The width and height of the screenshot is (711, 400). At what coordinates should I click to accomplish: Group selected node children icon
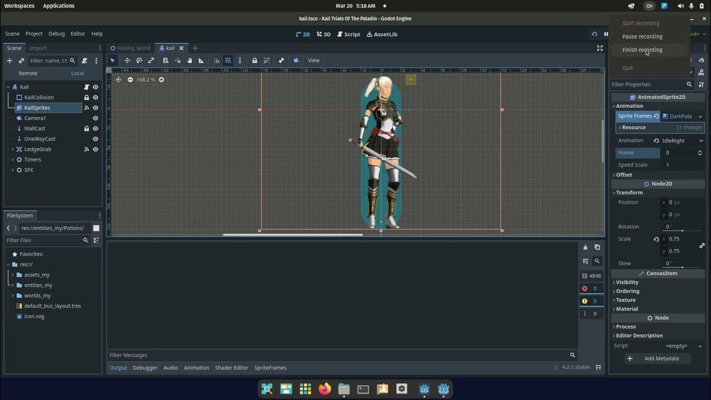(x=267, y=61)
